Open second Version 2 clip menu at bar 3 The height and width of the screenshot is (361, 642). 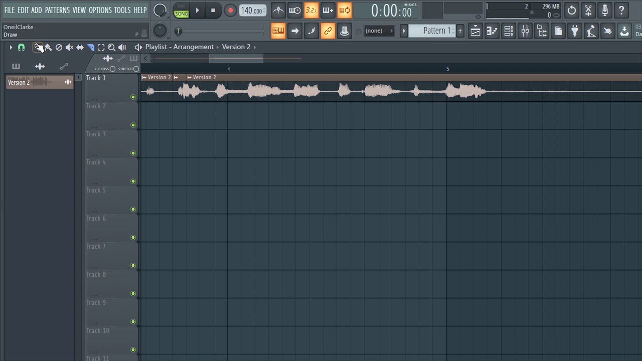pos(189,77)
